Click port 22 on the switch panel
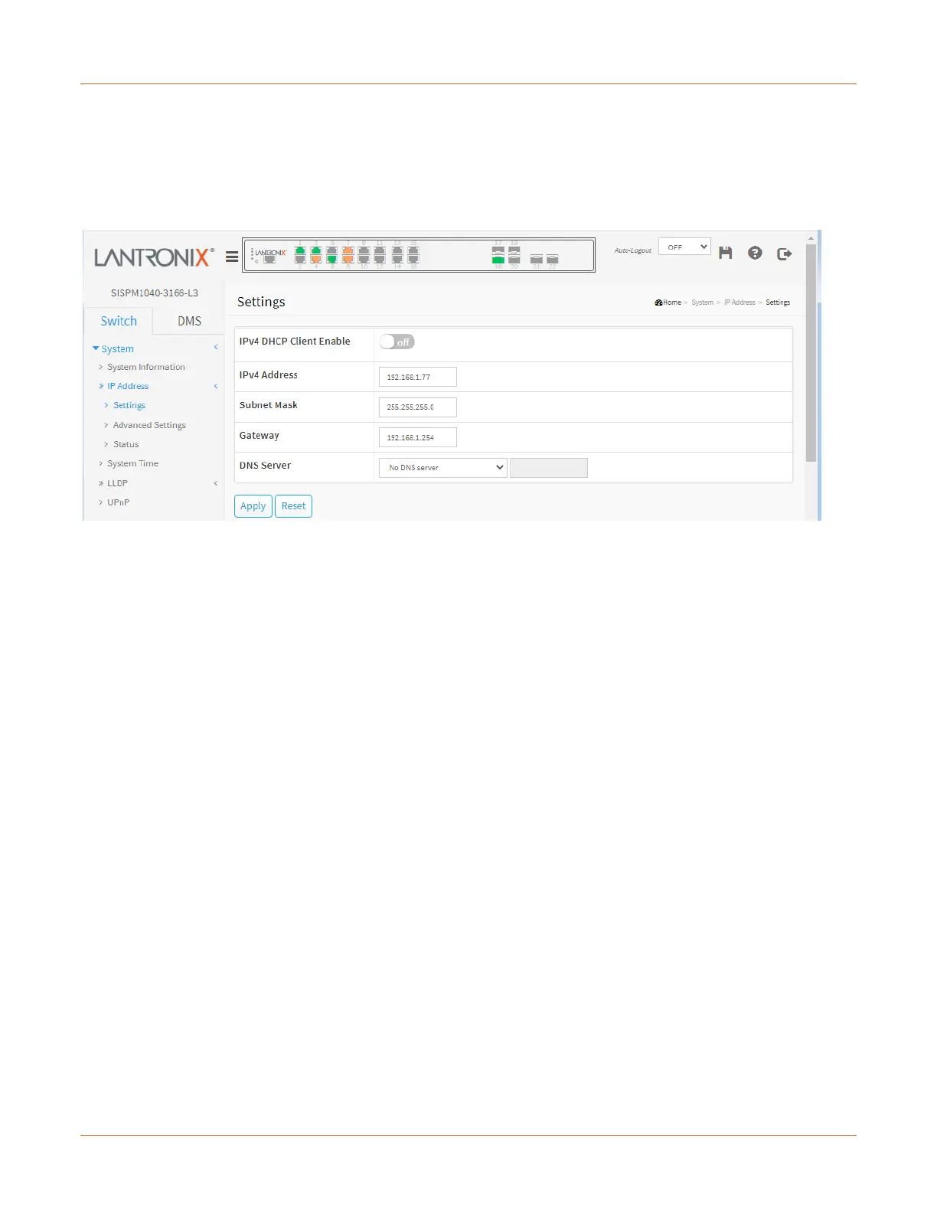This screenshot has width=937, height=1213. pyautogui.click(x=553, y=260)
